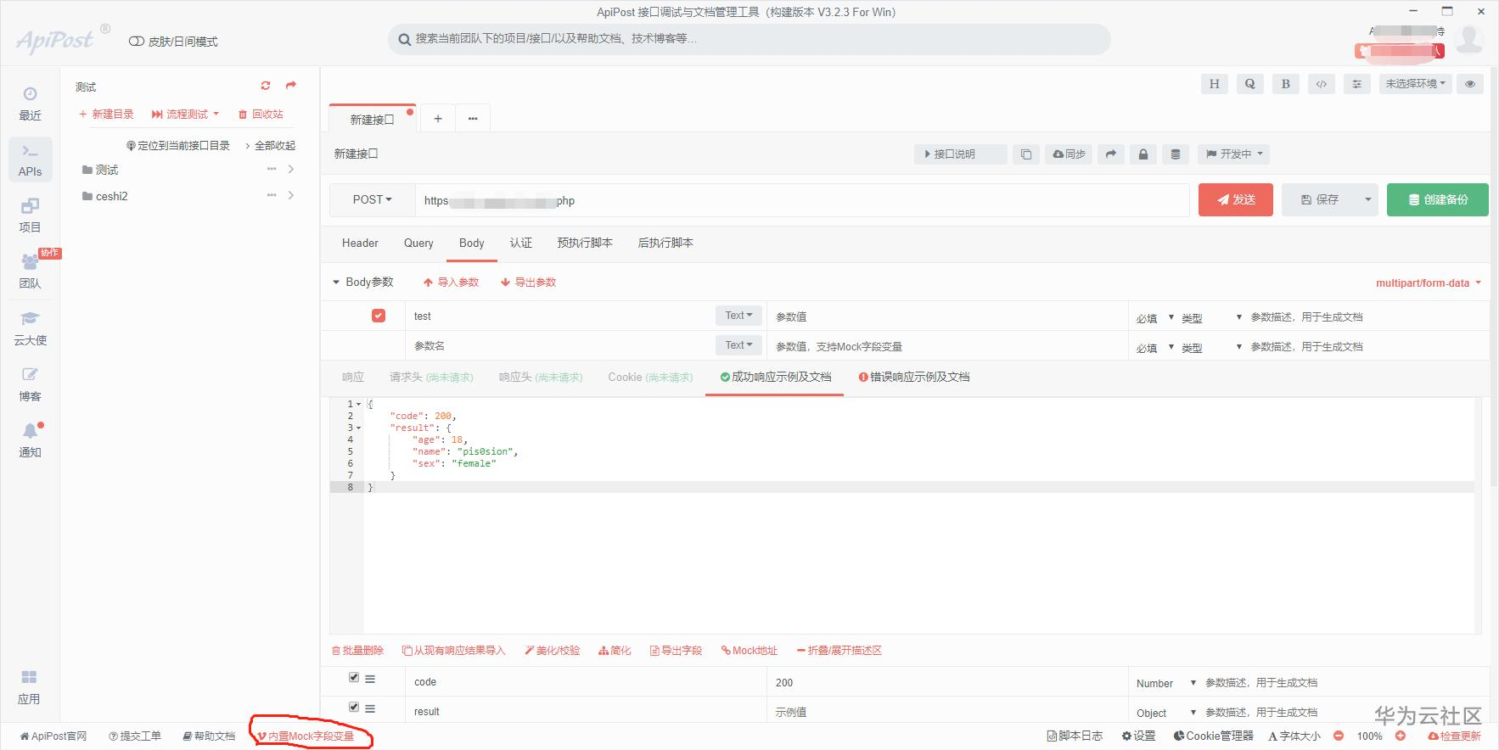Click the 美化/校验 beautify button

click(x=553, y=651)
